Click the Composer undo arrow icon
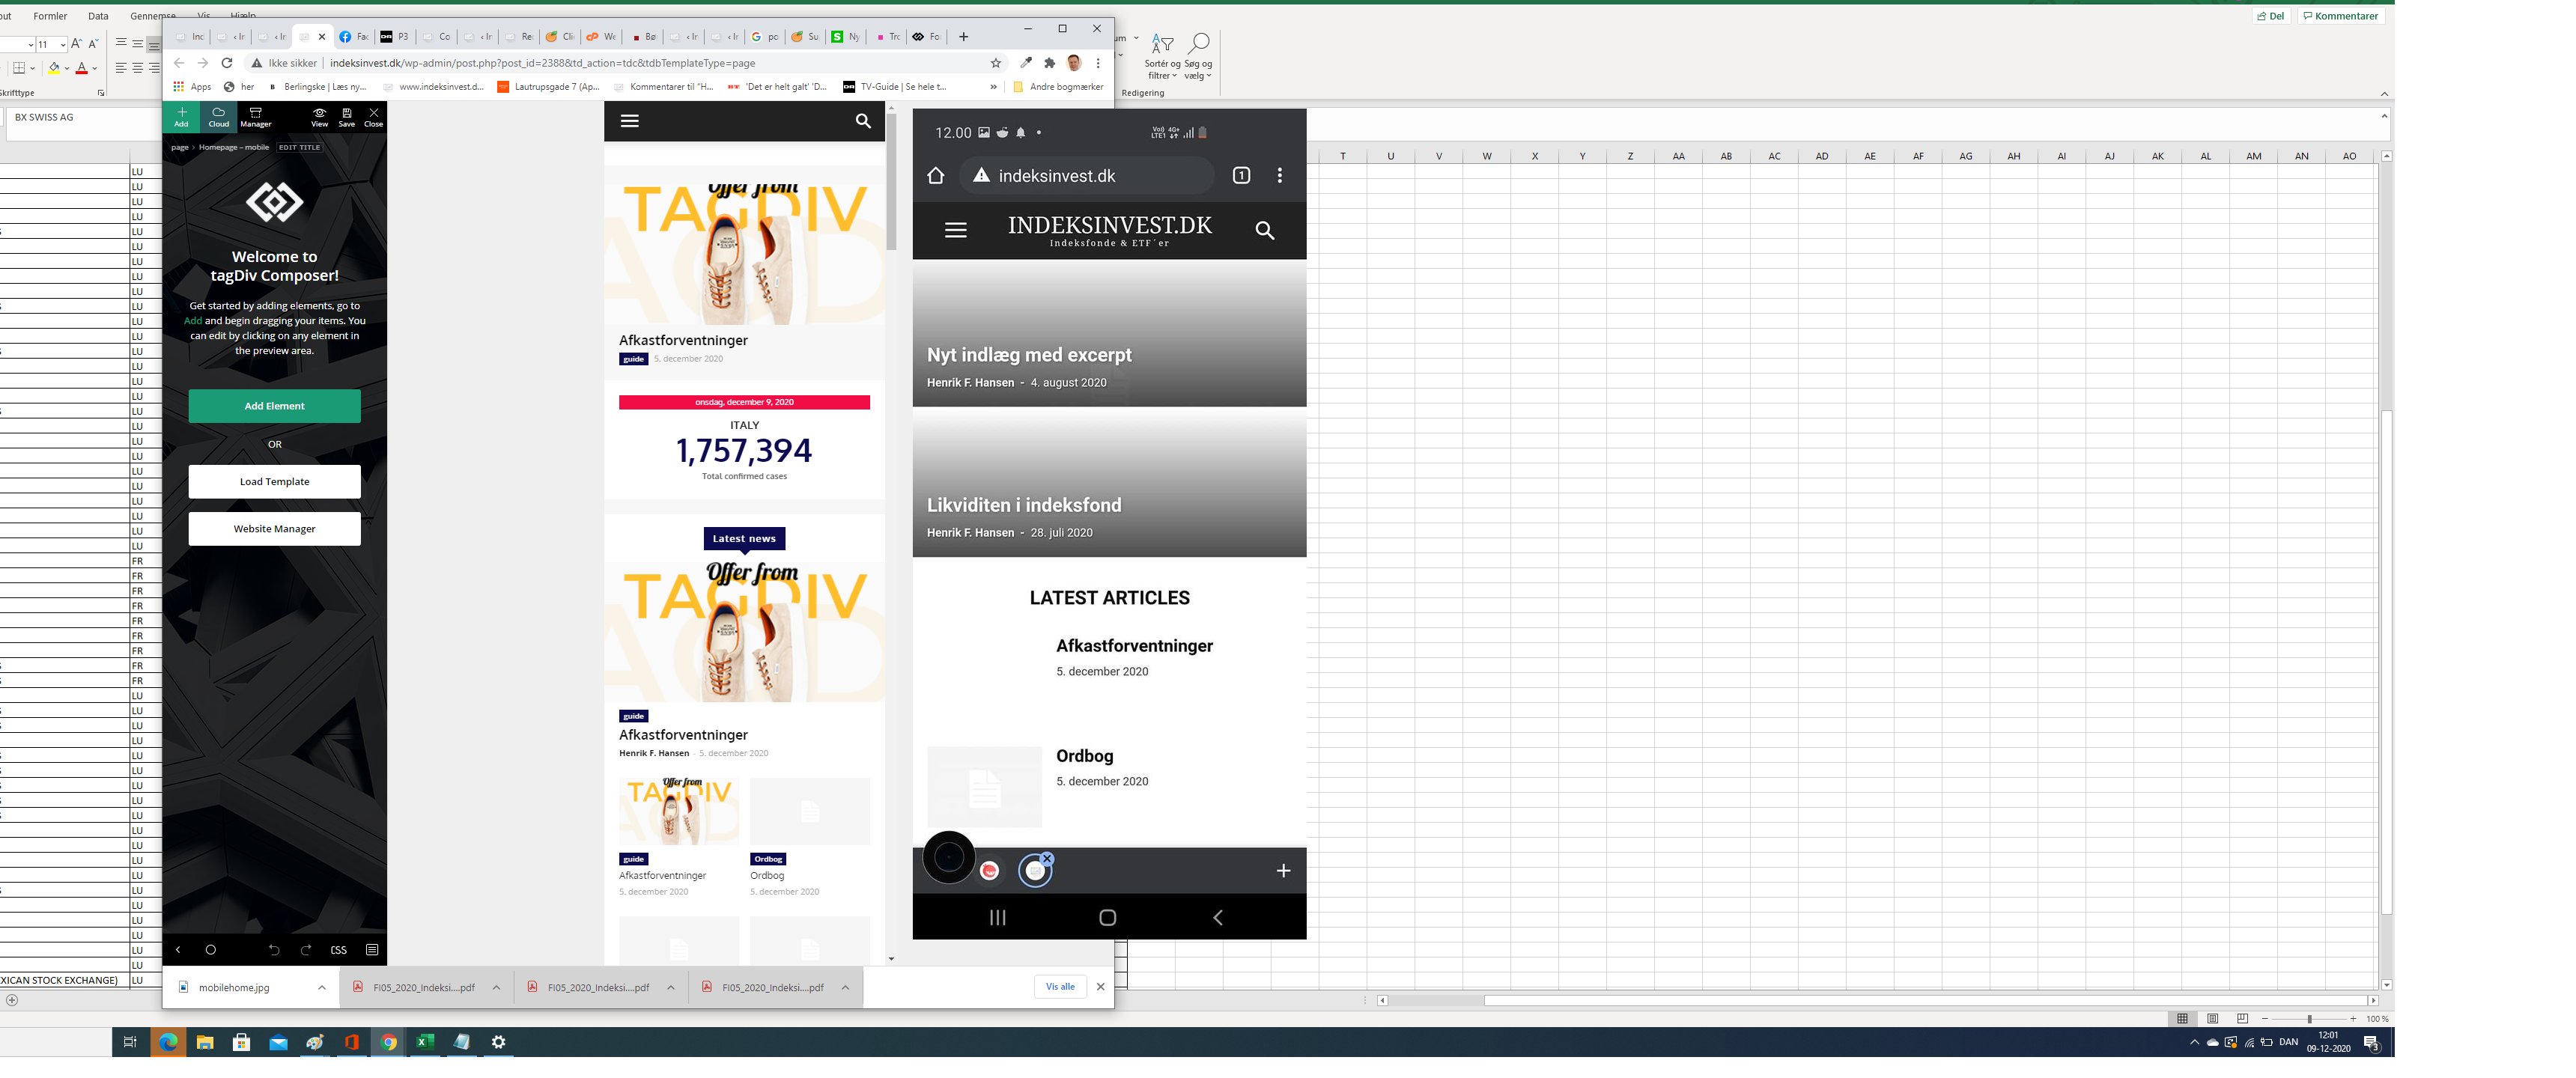2576x1078 pixels. (274, 950)
